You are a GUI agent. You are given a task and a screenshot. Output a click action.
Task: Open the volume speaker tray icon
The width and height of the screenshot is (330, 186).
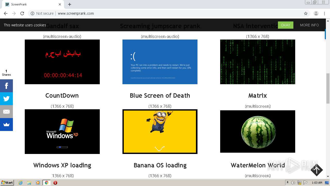click(293, 183)
